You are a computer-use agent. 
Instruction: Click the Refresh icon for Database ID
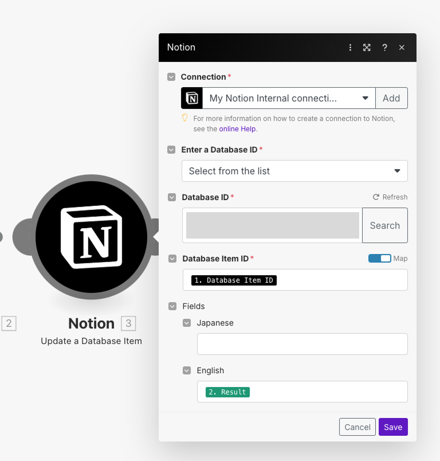tap(376, 197)
